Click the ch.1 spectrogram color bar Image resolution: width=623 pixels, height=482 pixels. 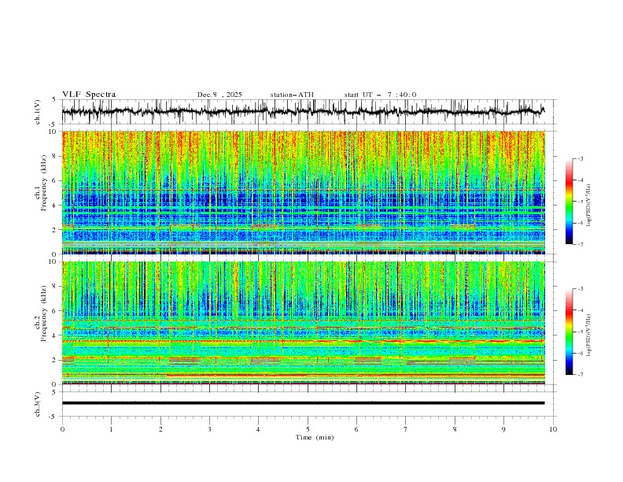click(569, 202)
